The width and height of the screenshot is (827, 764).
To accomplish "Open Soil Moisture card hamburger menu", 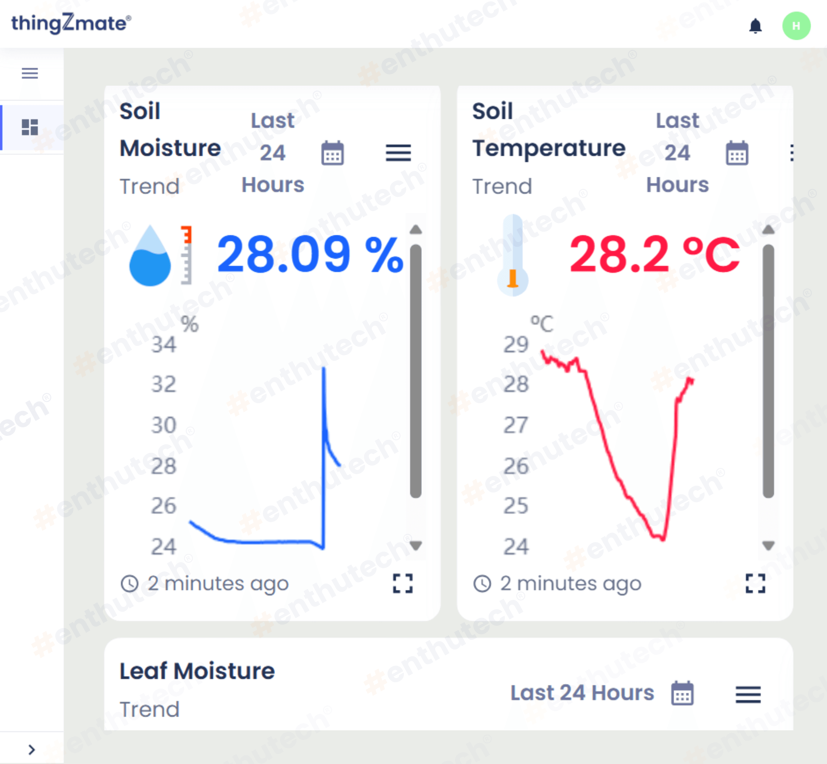I will click(x=398, y=153).
